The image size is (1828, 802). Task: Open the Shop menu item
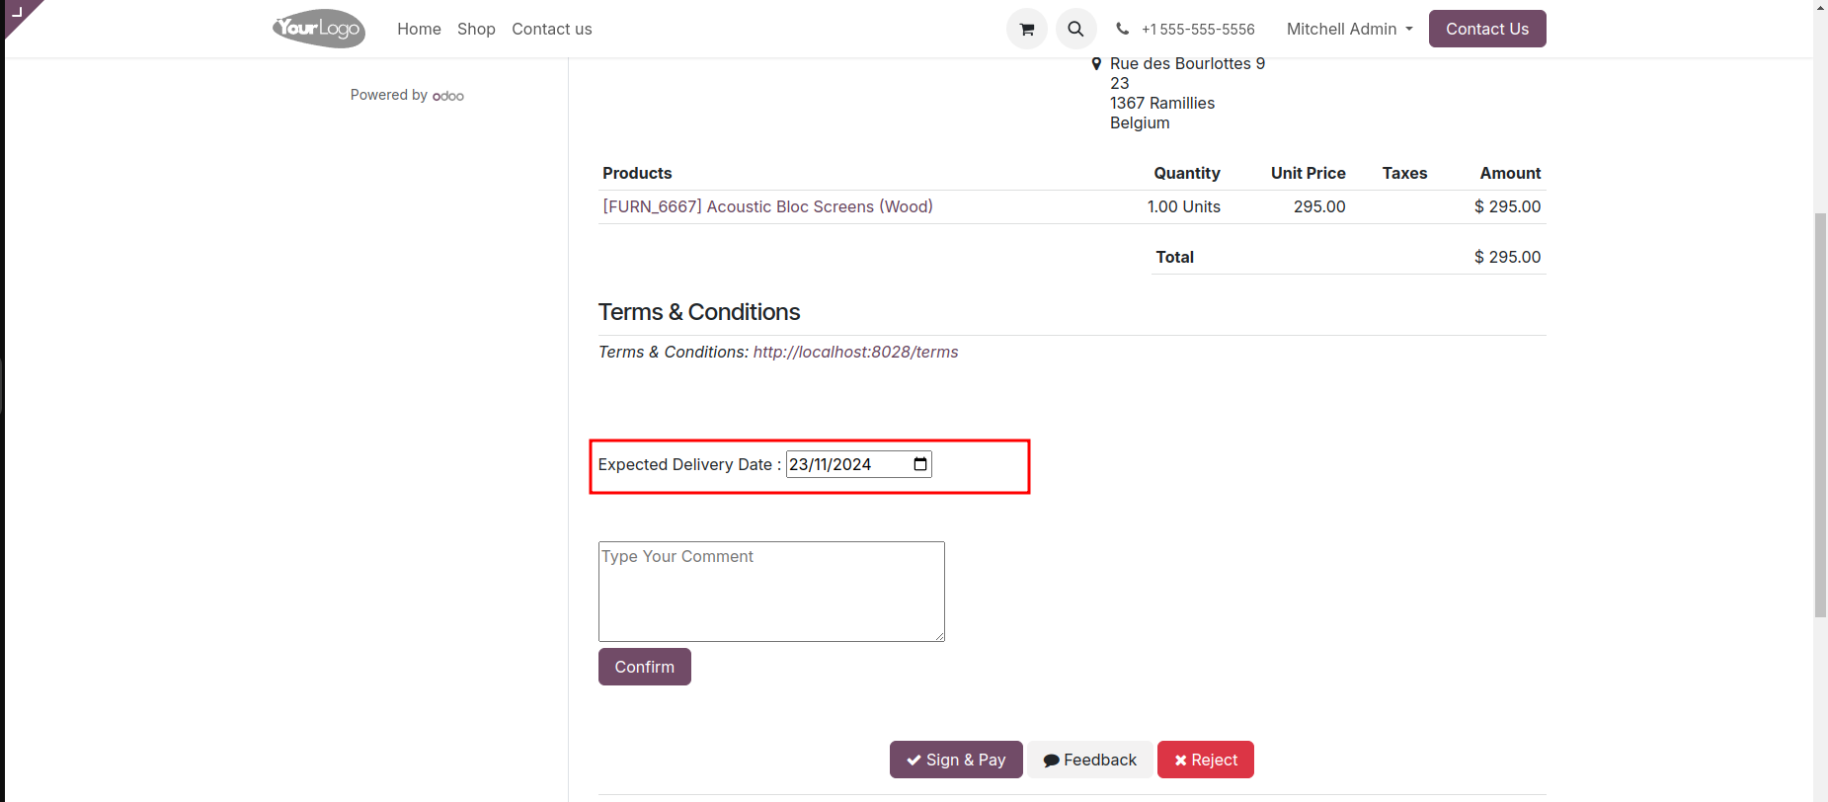[x=476, y=30]
